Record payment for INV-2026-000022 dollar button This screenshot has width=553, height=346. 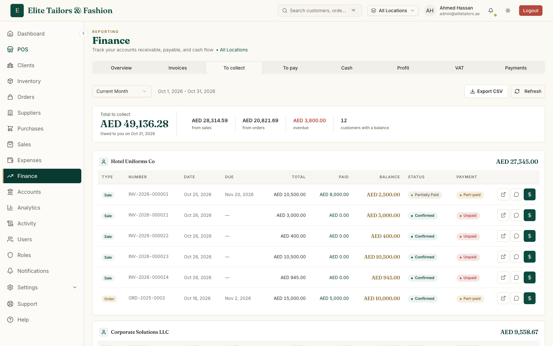[530, 236]
